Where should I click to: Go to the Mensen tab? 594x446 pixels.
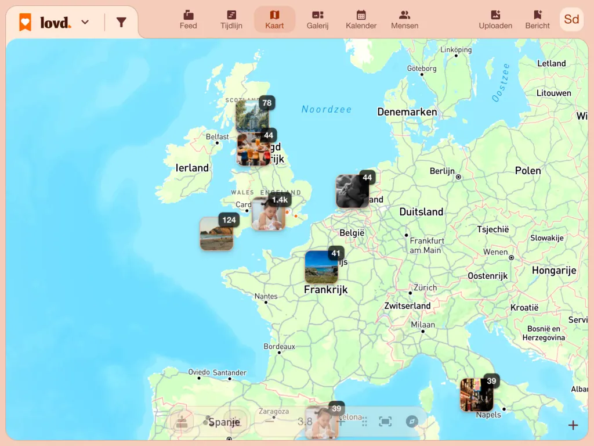(x=404, y=20)
